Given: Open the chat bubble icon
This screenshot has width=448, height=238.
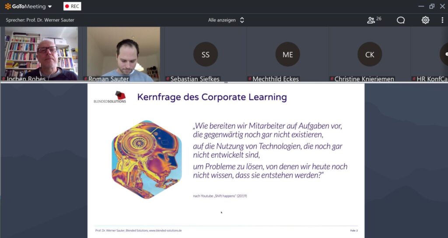Looking at the screenshot, I should [x=401, y=20].
